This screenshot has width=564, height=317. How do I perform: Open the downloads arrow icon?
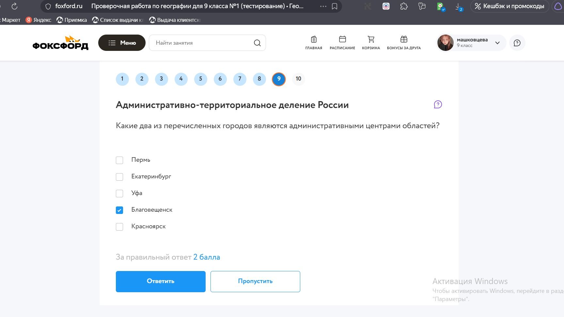[x=459, y=7]
